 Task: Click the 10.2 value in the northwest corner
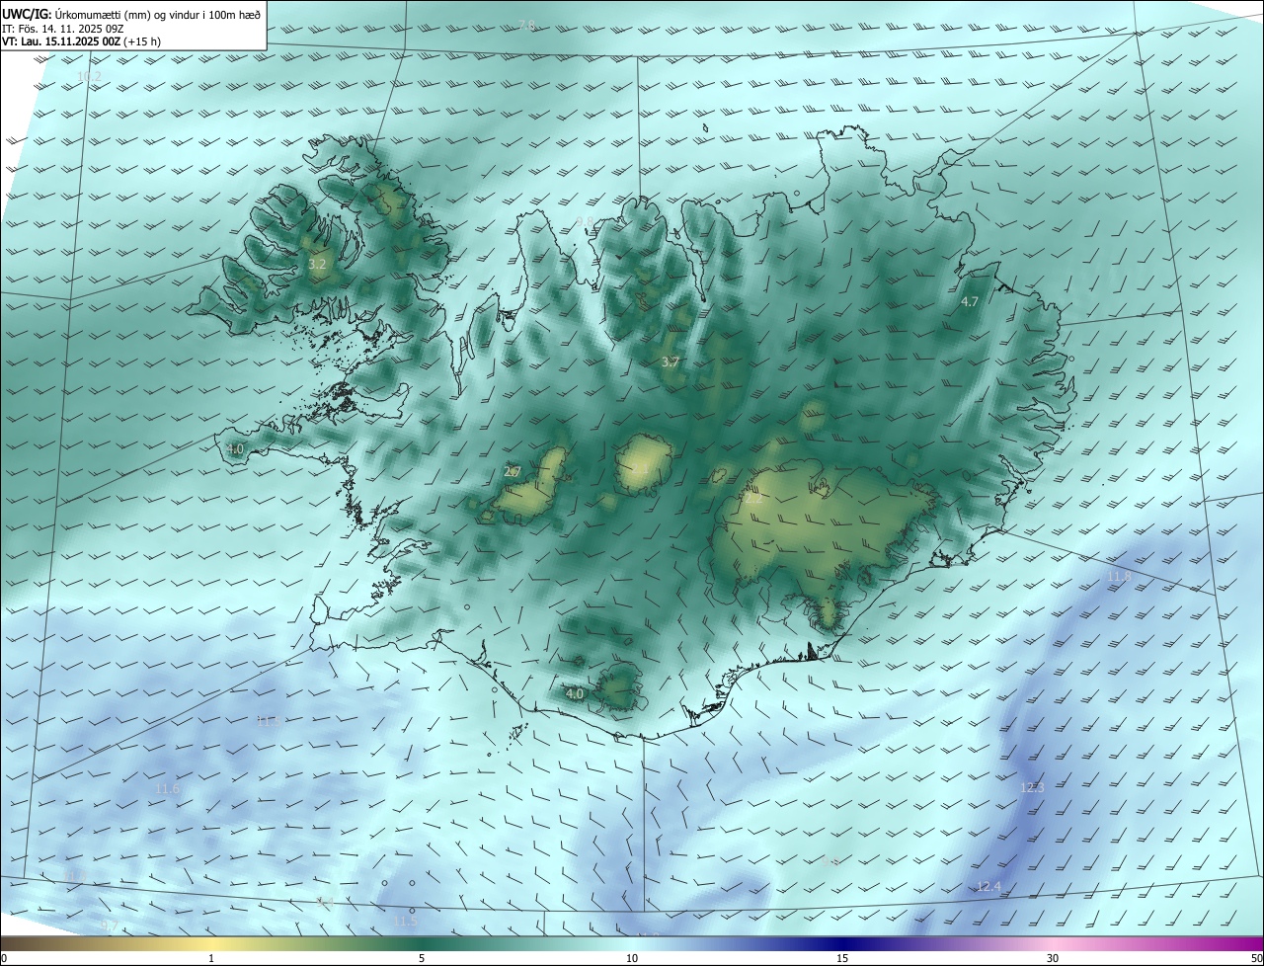point(89,76)
